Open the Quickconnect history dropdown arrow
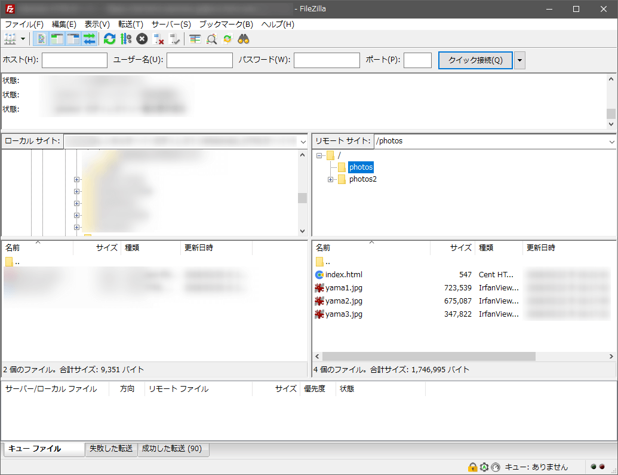 click(519, 60)
